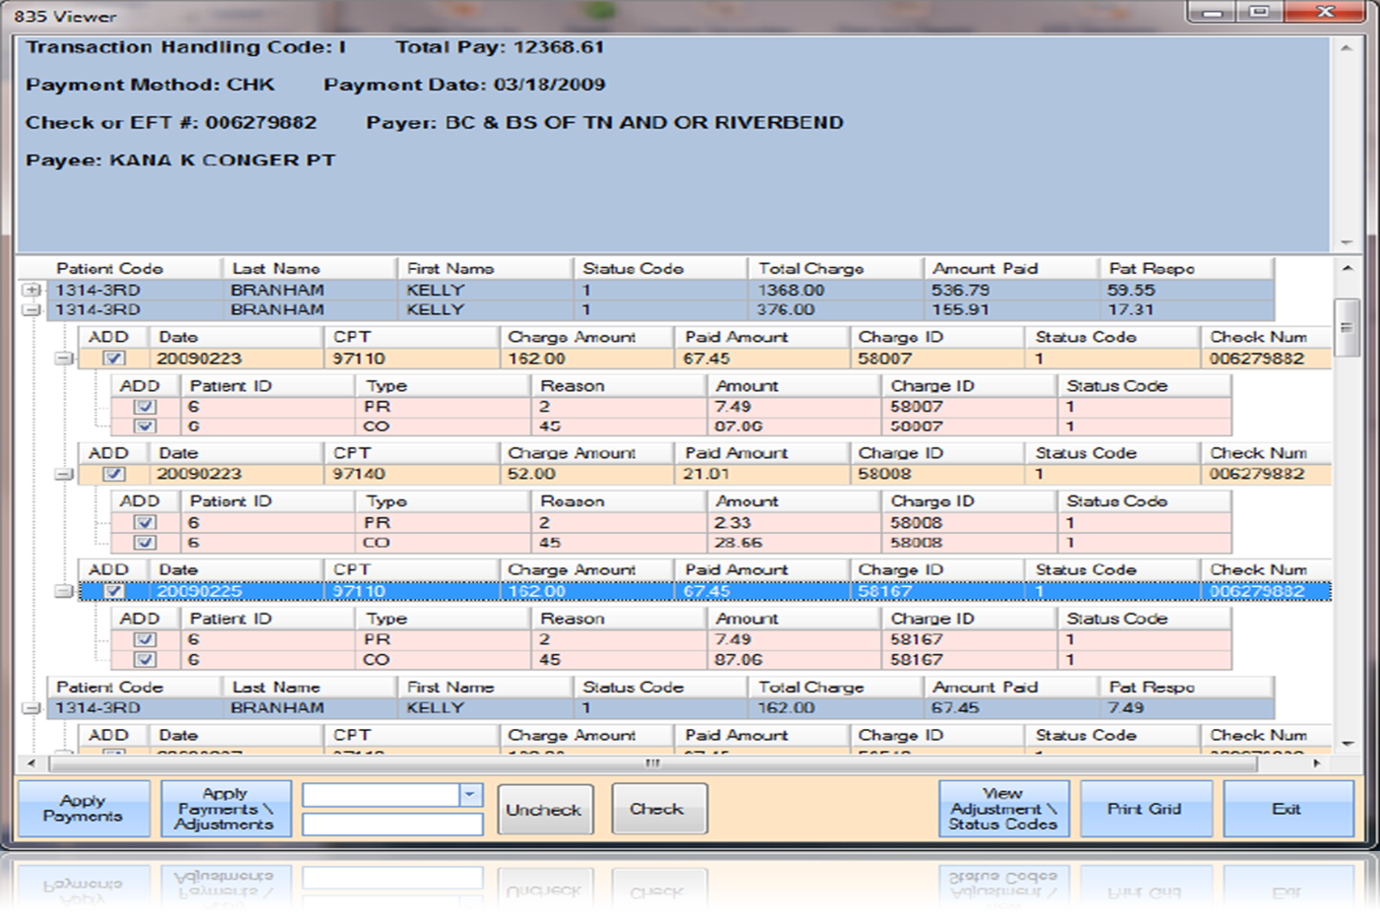
Task: Click Apply Payments / Adjustments button
Action: pos(226,809)
